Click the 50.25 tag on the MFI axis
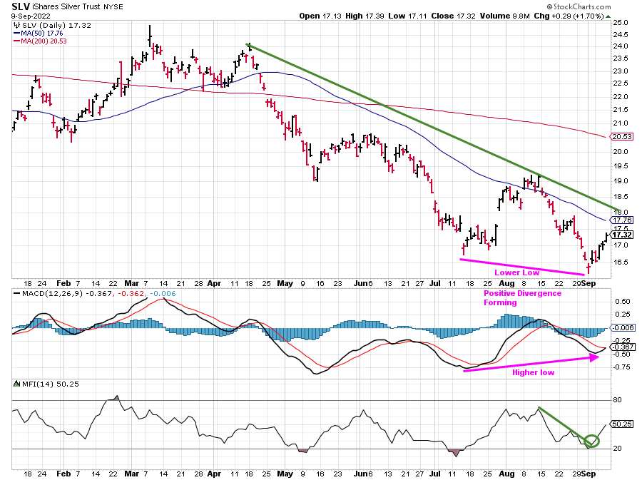This screenshot has width=642, height=480. (x=622, y=424)
